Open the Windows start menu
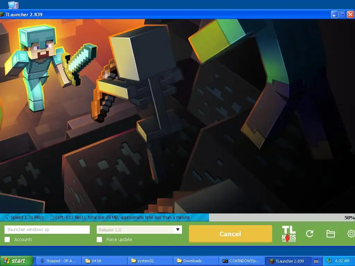Screen dimensions: 355x266 [16, 261]
